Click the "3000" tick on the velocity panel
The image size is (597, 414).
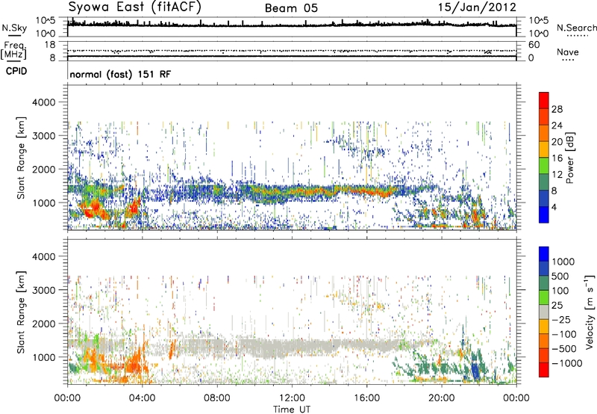(43, 290)
